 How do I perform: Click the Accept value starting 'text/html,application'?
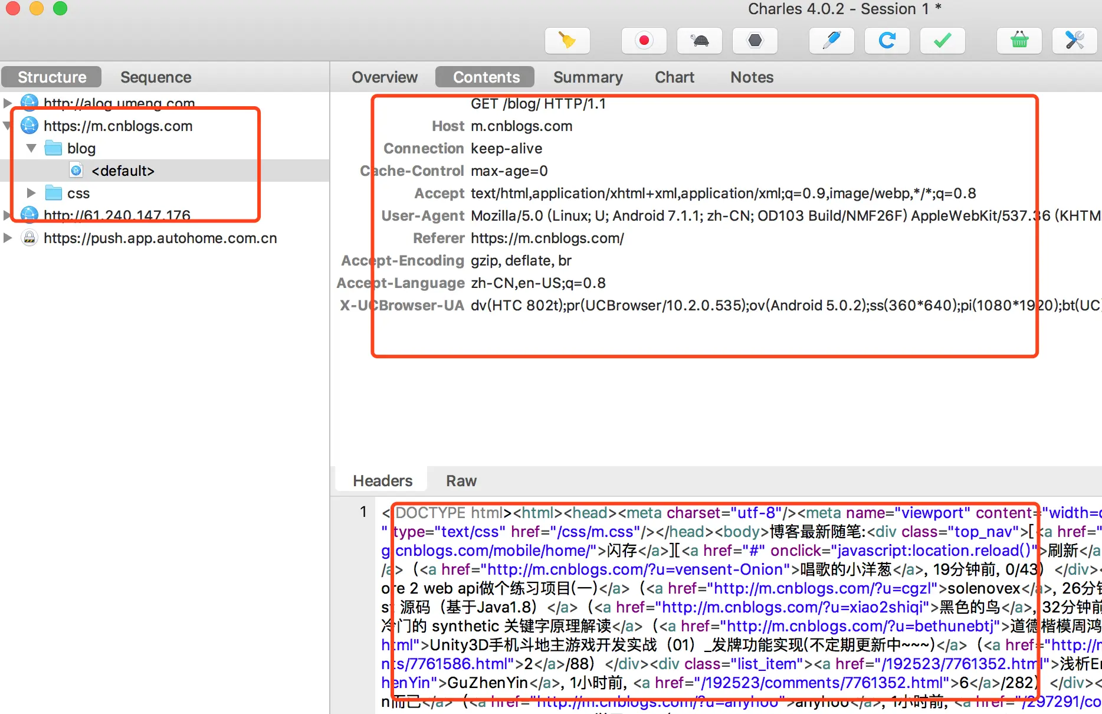tap(723, 194)
